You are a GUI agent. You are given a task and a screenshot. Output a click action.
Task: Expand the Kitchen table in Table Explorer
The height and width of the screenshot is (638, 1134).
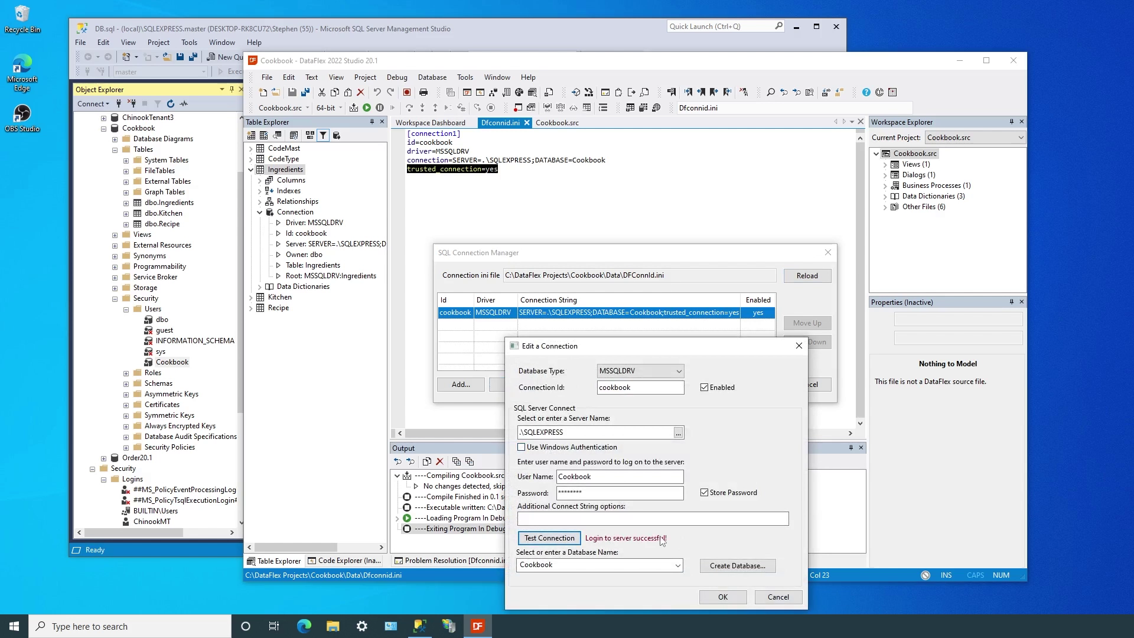[x=251, y=297]
